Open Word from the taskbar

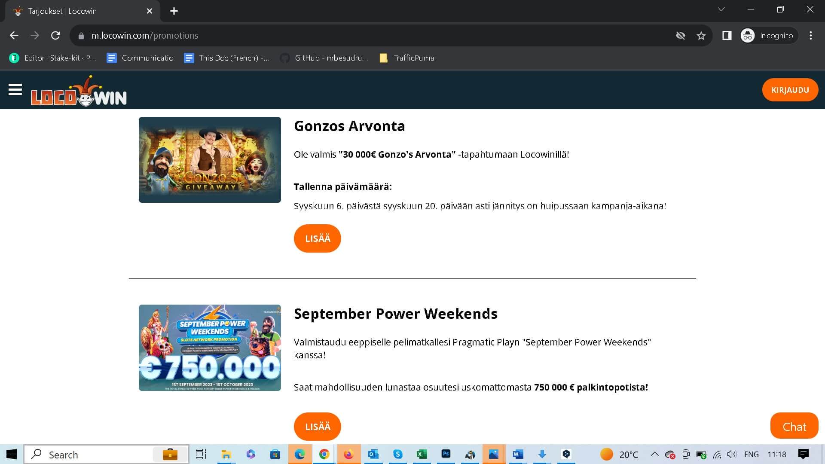click(x=518, y=454)
